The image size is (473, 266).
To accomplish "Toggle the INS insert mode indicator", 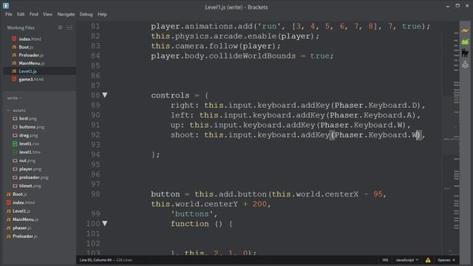I will [x=385, y=260].
